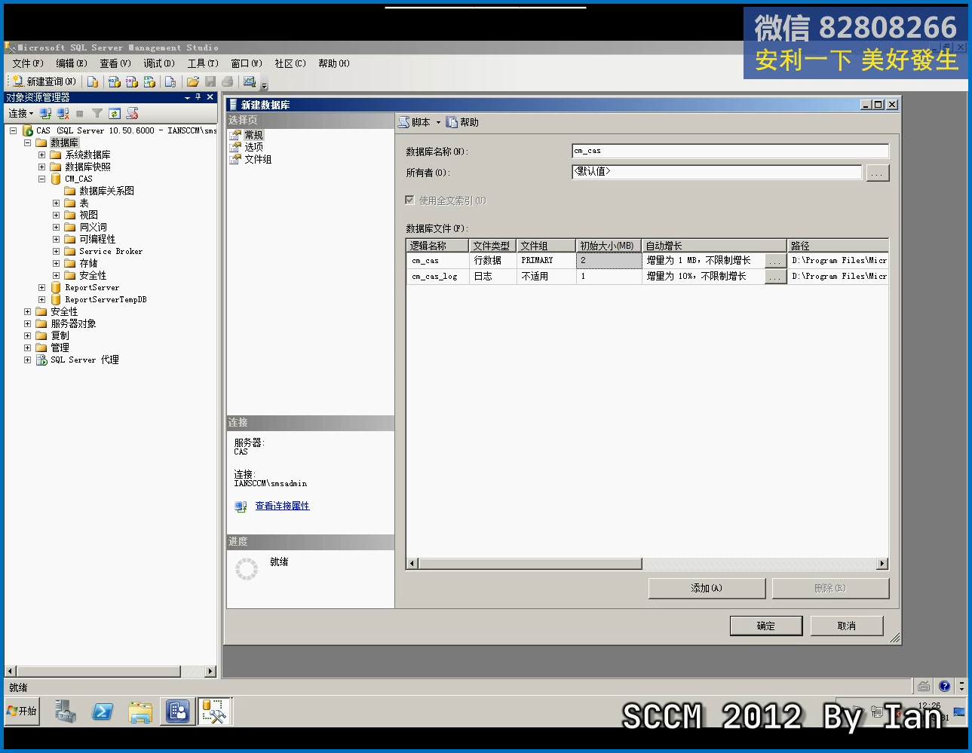
Task: Open the 编辑(E) menu
Action: pos(72,63)
